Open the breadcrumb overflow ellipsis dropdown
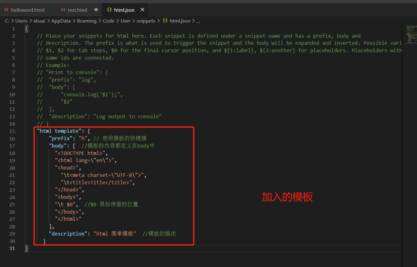The height and width of the screenshot is (267, 417). (x=198, y=21)
